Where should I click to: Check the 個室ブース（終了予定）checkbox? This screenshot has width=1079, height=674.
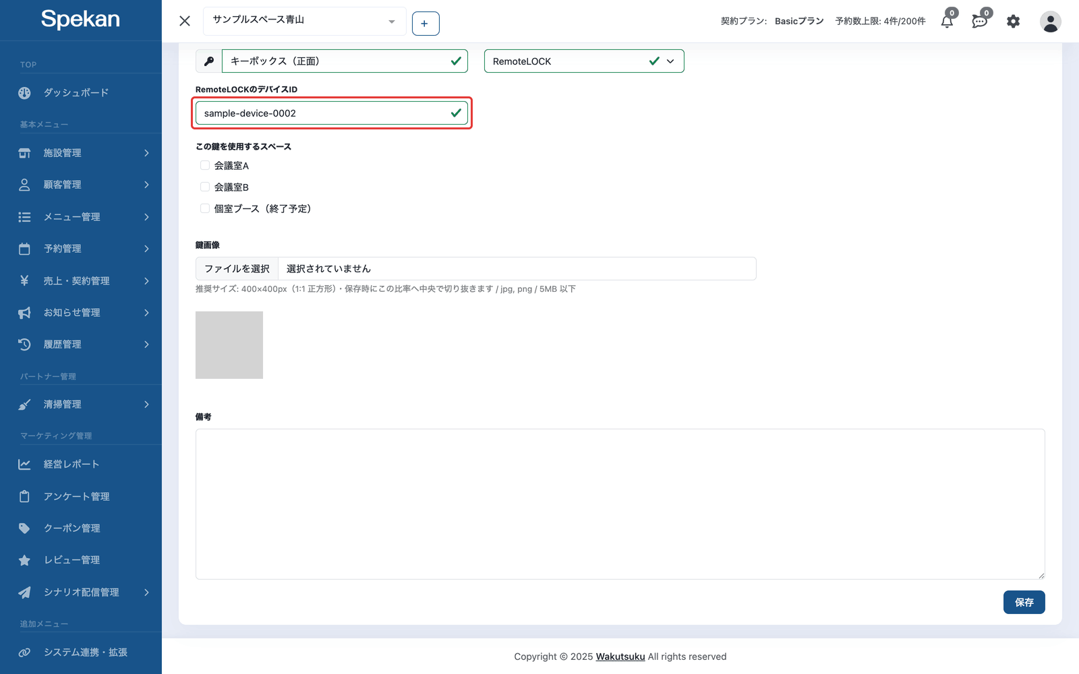point(205,208)
